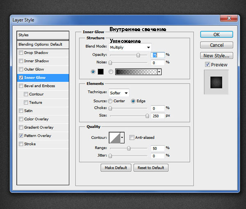This screenshot has width=246, height=209.
Task: Click the New Style... button
Action: [x=216, y=56]
